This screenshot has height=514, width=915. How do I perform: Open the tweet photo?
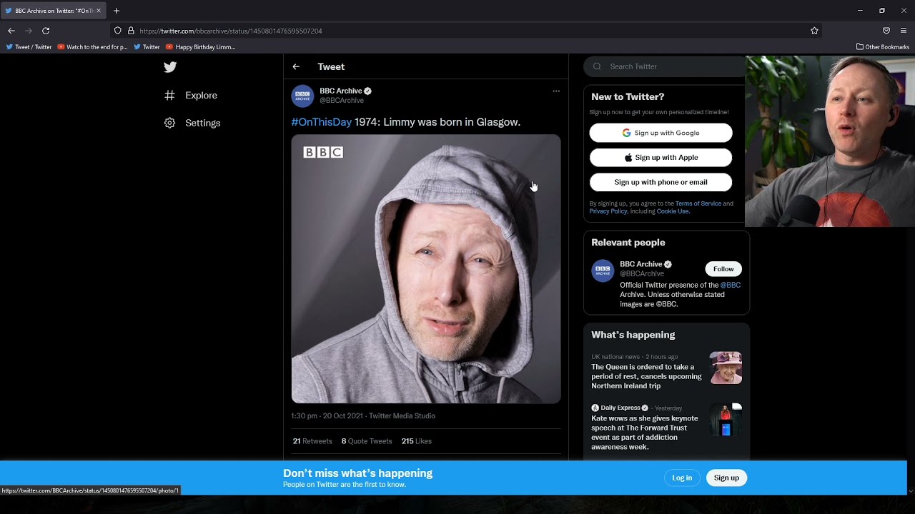426,269
